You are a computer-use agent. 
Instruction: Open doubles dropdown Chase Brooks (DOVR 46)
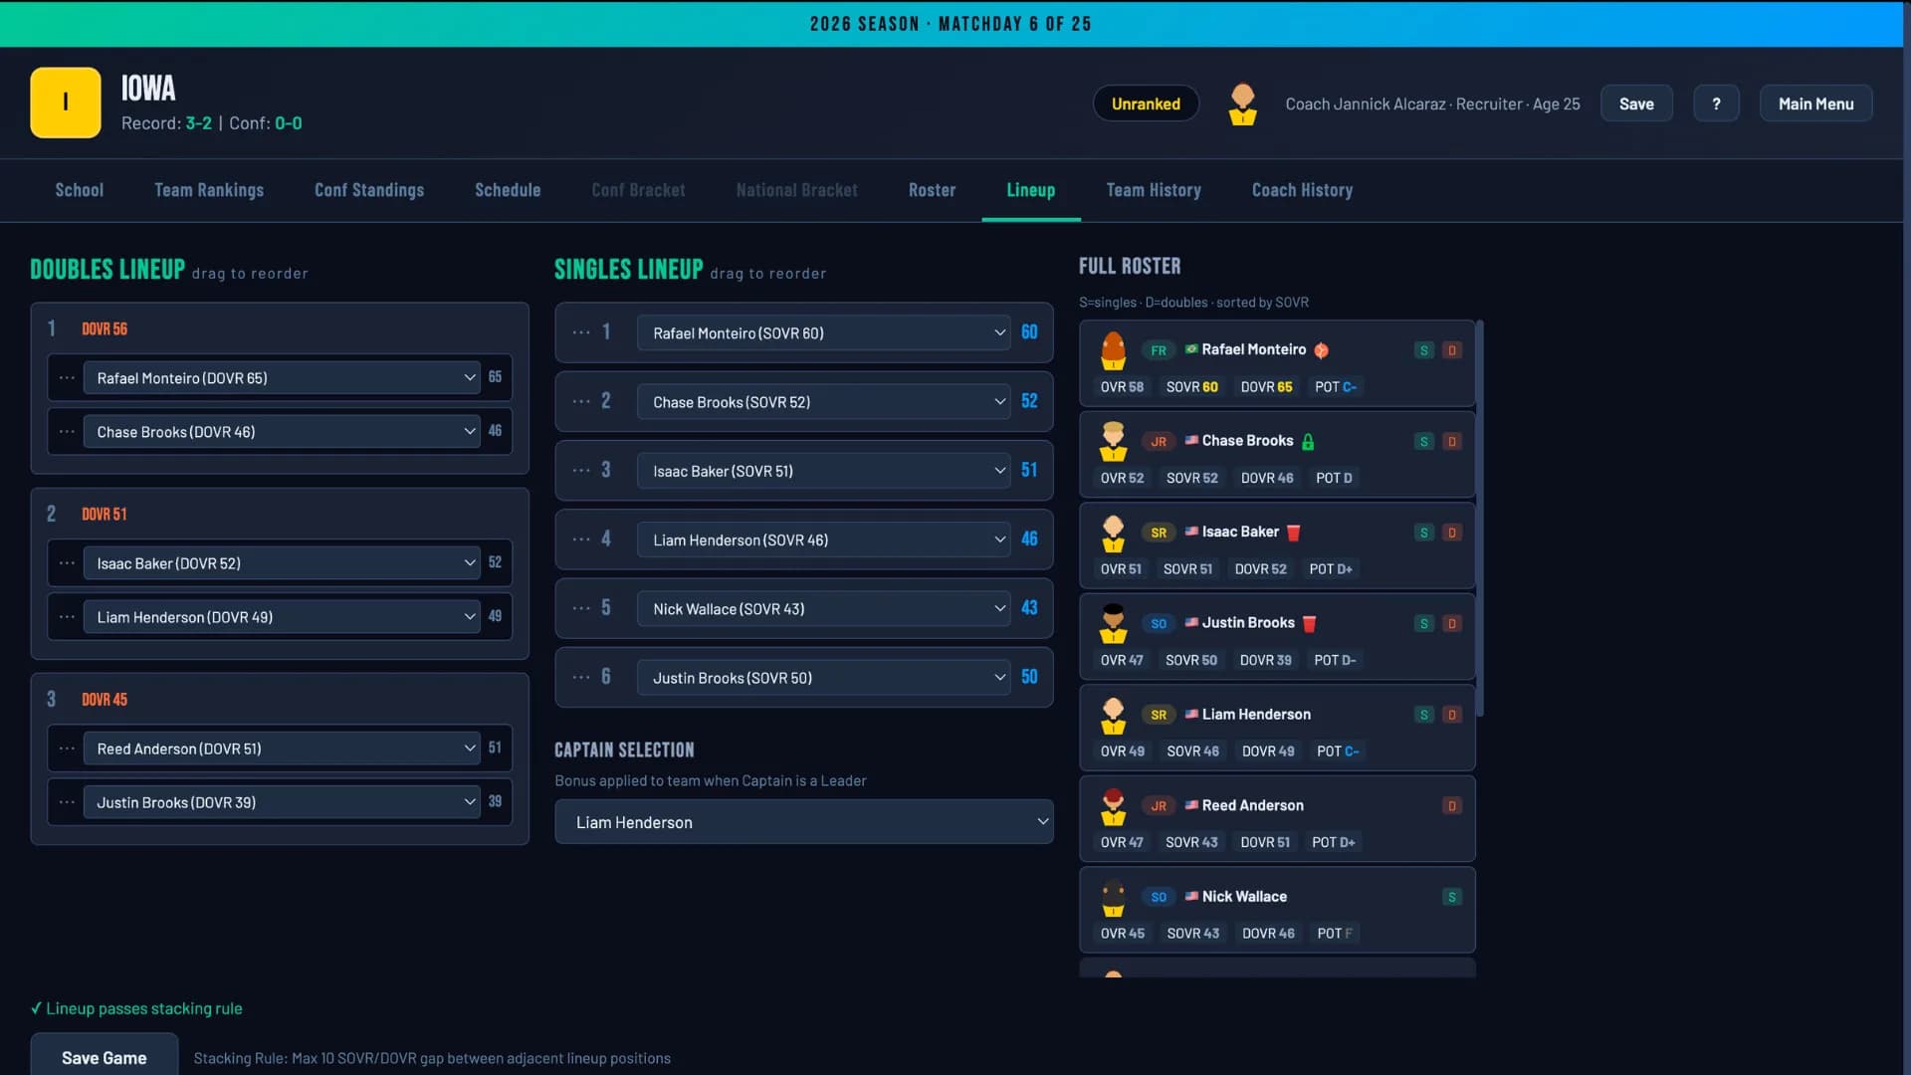[282, 432]
